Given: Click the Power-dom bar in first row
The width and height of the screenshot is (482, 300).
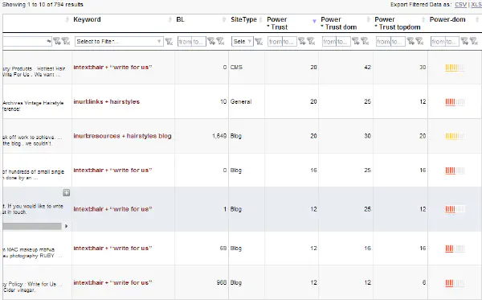Looking at the screenshot, I should pos(455,68).
